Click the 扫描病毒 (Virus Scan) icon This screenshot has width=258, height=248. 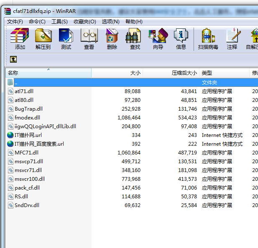(208, 35)
